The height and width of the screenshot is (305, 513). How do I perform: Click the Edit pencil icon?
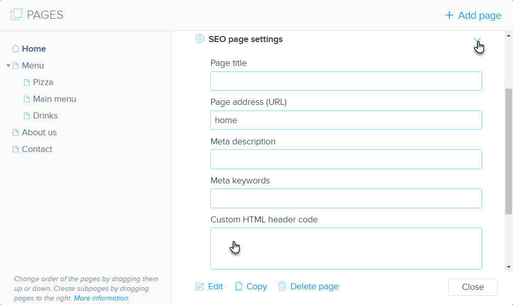pyautogui.click(x=200, y=287)
